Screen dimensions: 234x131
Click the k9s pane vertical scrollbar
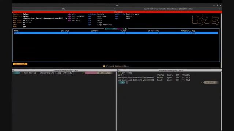[x=221, y=41]
